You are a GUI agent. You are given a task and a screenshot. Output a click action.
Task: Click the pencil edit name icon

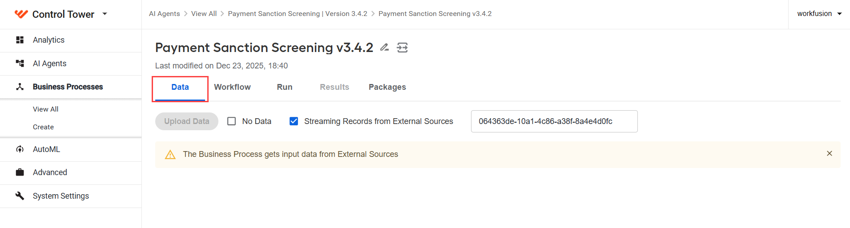(385, 47)
